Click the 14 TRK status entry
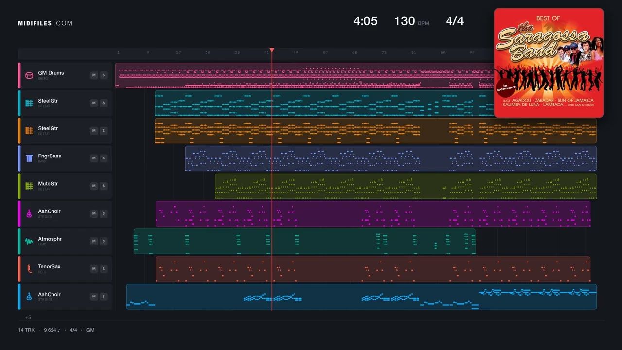622x350 pixels. point(26,330)
